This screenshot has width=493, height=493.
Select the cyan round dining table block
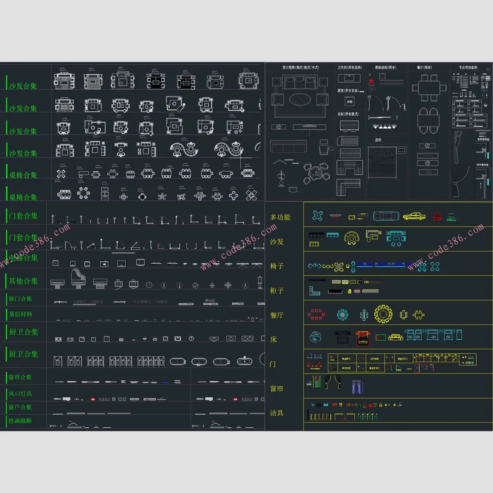[x=342, y=315]
